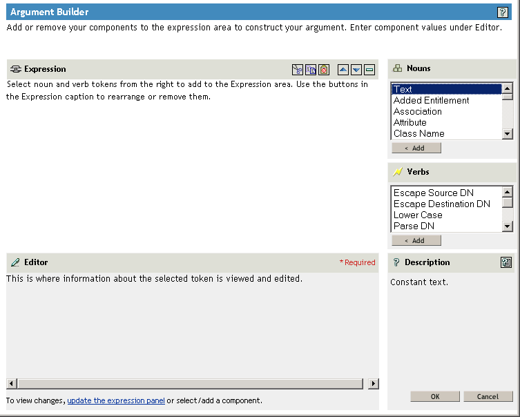Click the Verbs list scrollbar thumb
The image size is (520, 417).
[507, 202]
